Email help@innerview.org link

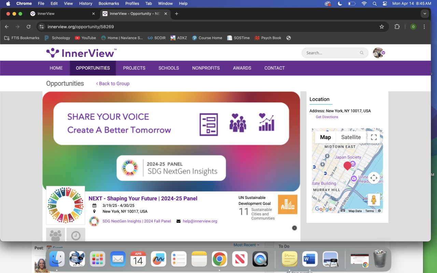click(200, 221)
